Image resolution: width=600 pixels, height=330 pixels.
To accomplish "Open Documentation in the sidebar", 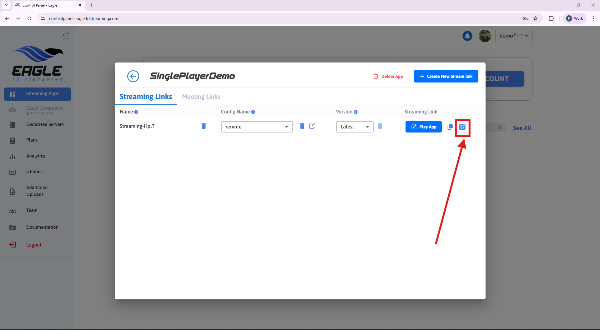I will coord(38,227).
